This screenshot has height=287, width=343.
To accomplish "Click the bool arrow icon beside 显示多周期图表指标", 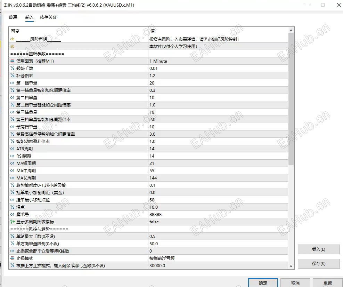I will coord(12,222).
